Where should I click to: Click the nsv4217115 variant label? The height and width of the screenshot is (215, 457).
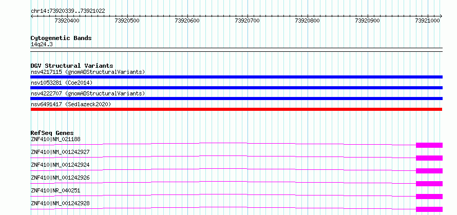88,72
